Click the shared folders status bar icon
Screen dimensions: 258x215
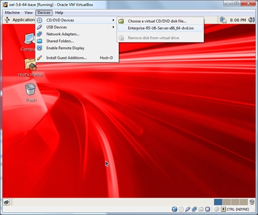pos(201,209)
